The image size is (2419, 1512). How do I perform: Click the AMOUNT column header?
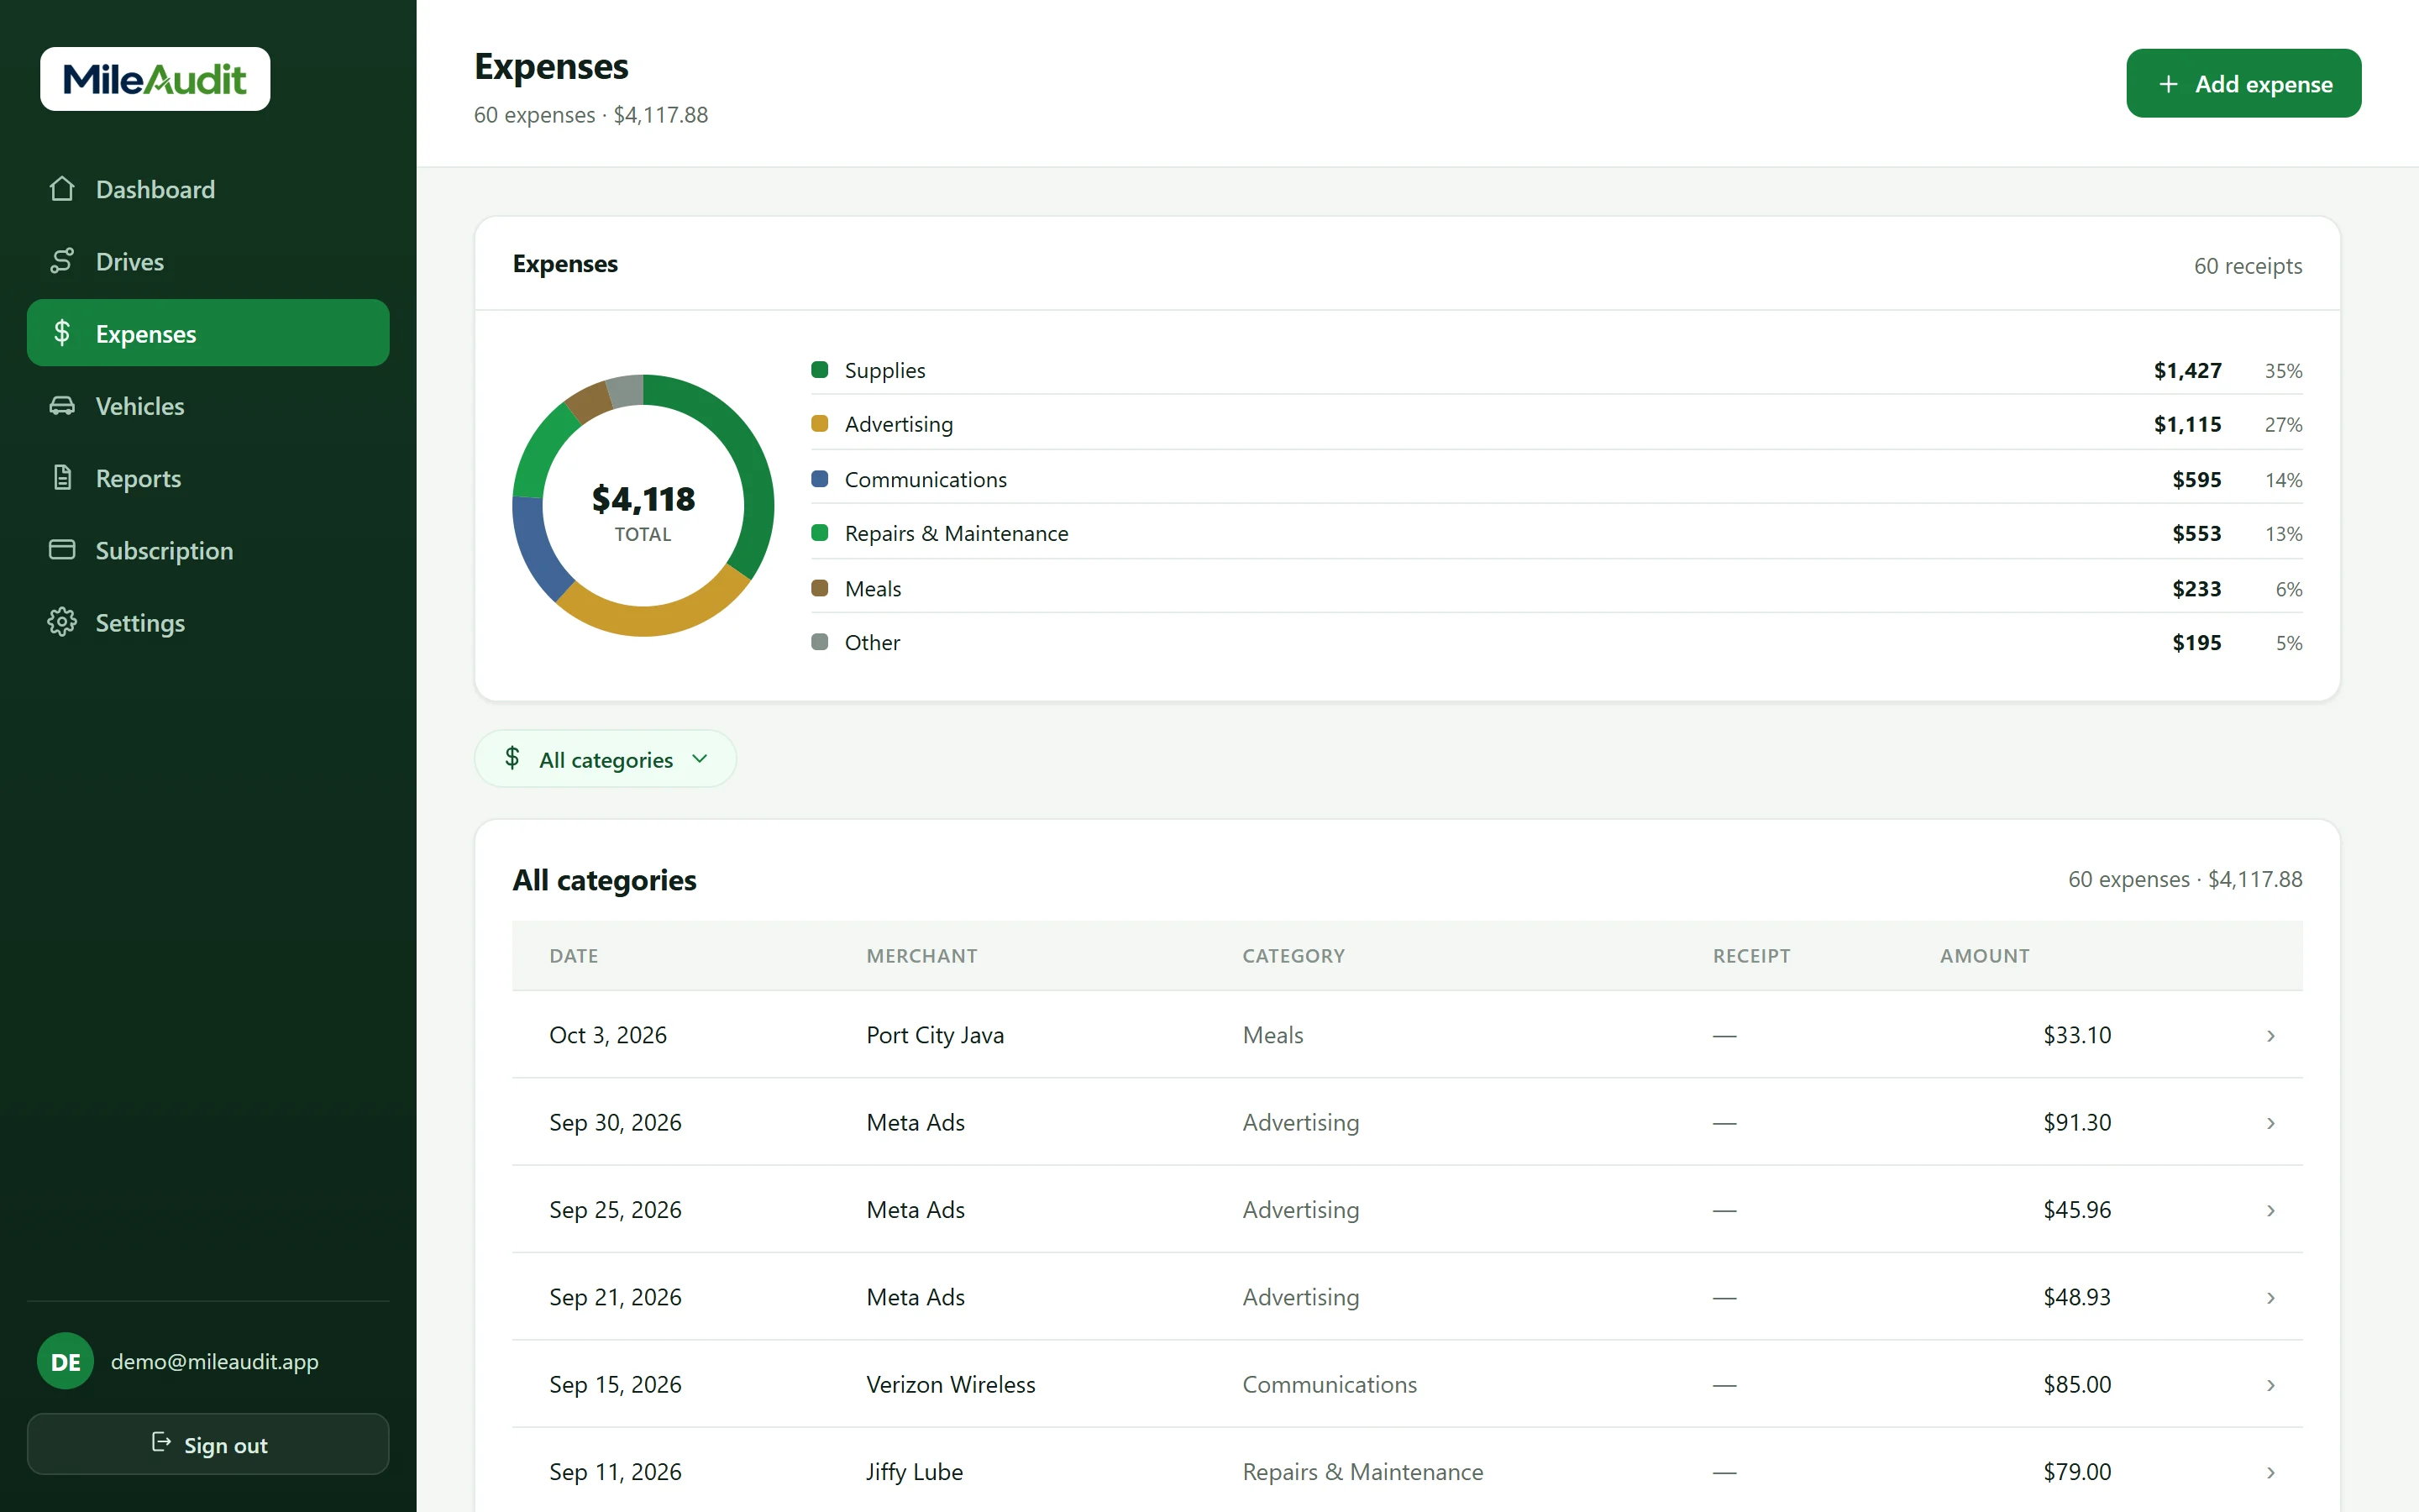coord(1984,956)
